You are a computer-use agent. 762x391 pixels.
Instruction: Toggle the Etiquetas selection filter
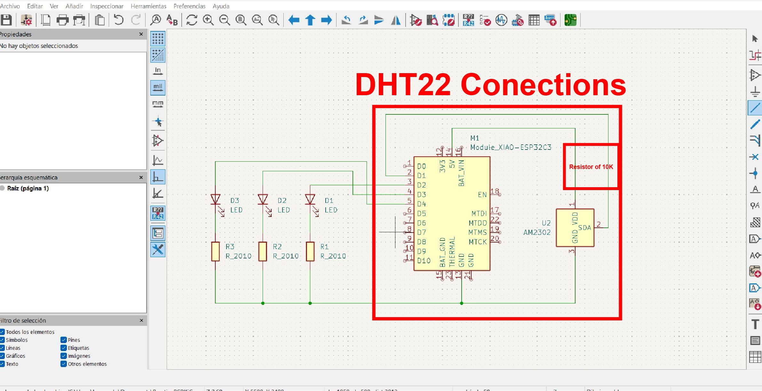64,348
